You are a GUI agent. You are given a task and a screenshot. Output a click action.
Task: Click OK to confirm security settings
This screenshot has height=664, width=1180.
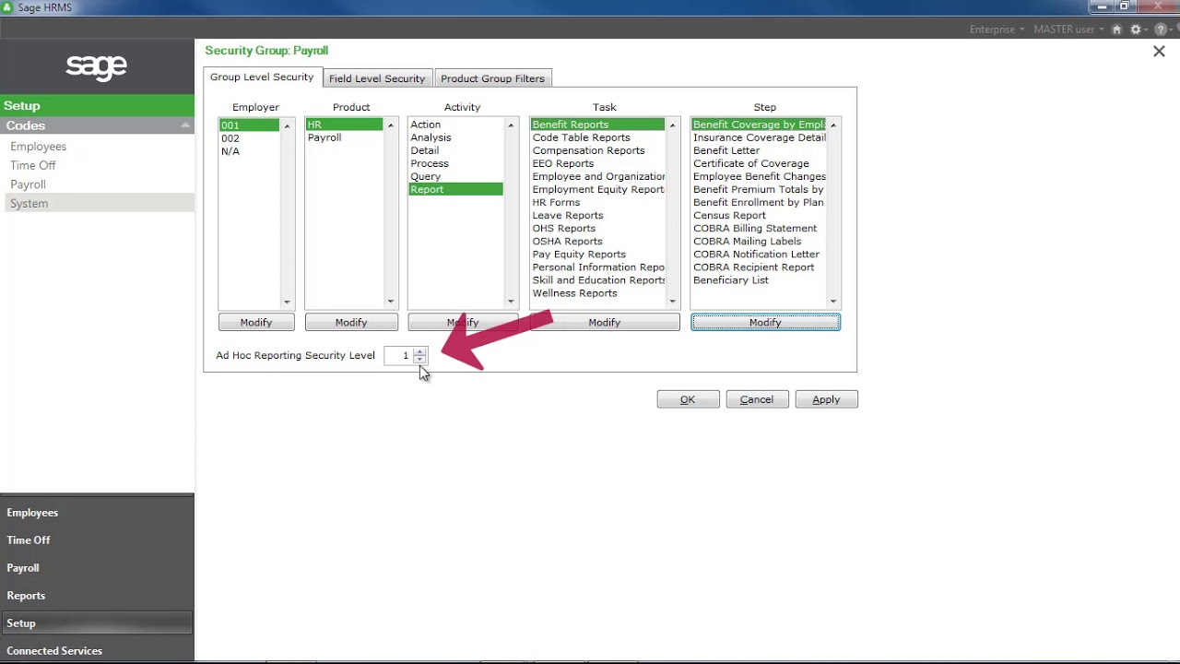688,398
